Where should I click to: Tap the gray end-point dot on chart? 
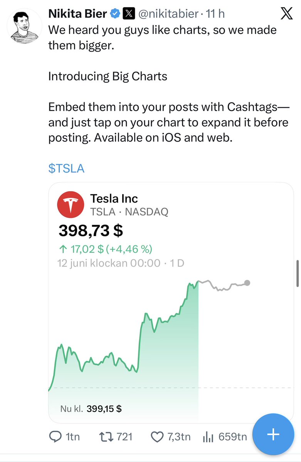point(247,283)
